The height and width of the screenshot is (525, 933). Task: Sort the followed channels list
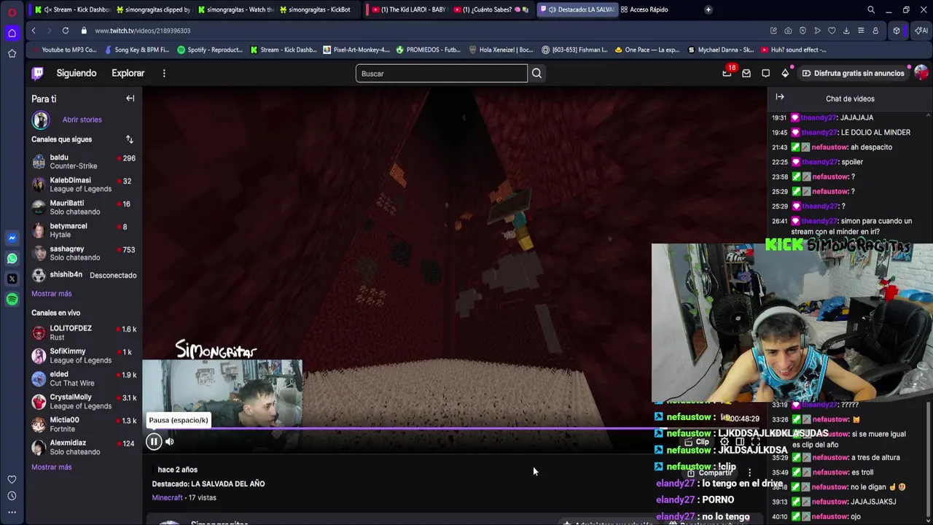click(129, 139)
